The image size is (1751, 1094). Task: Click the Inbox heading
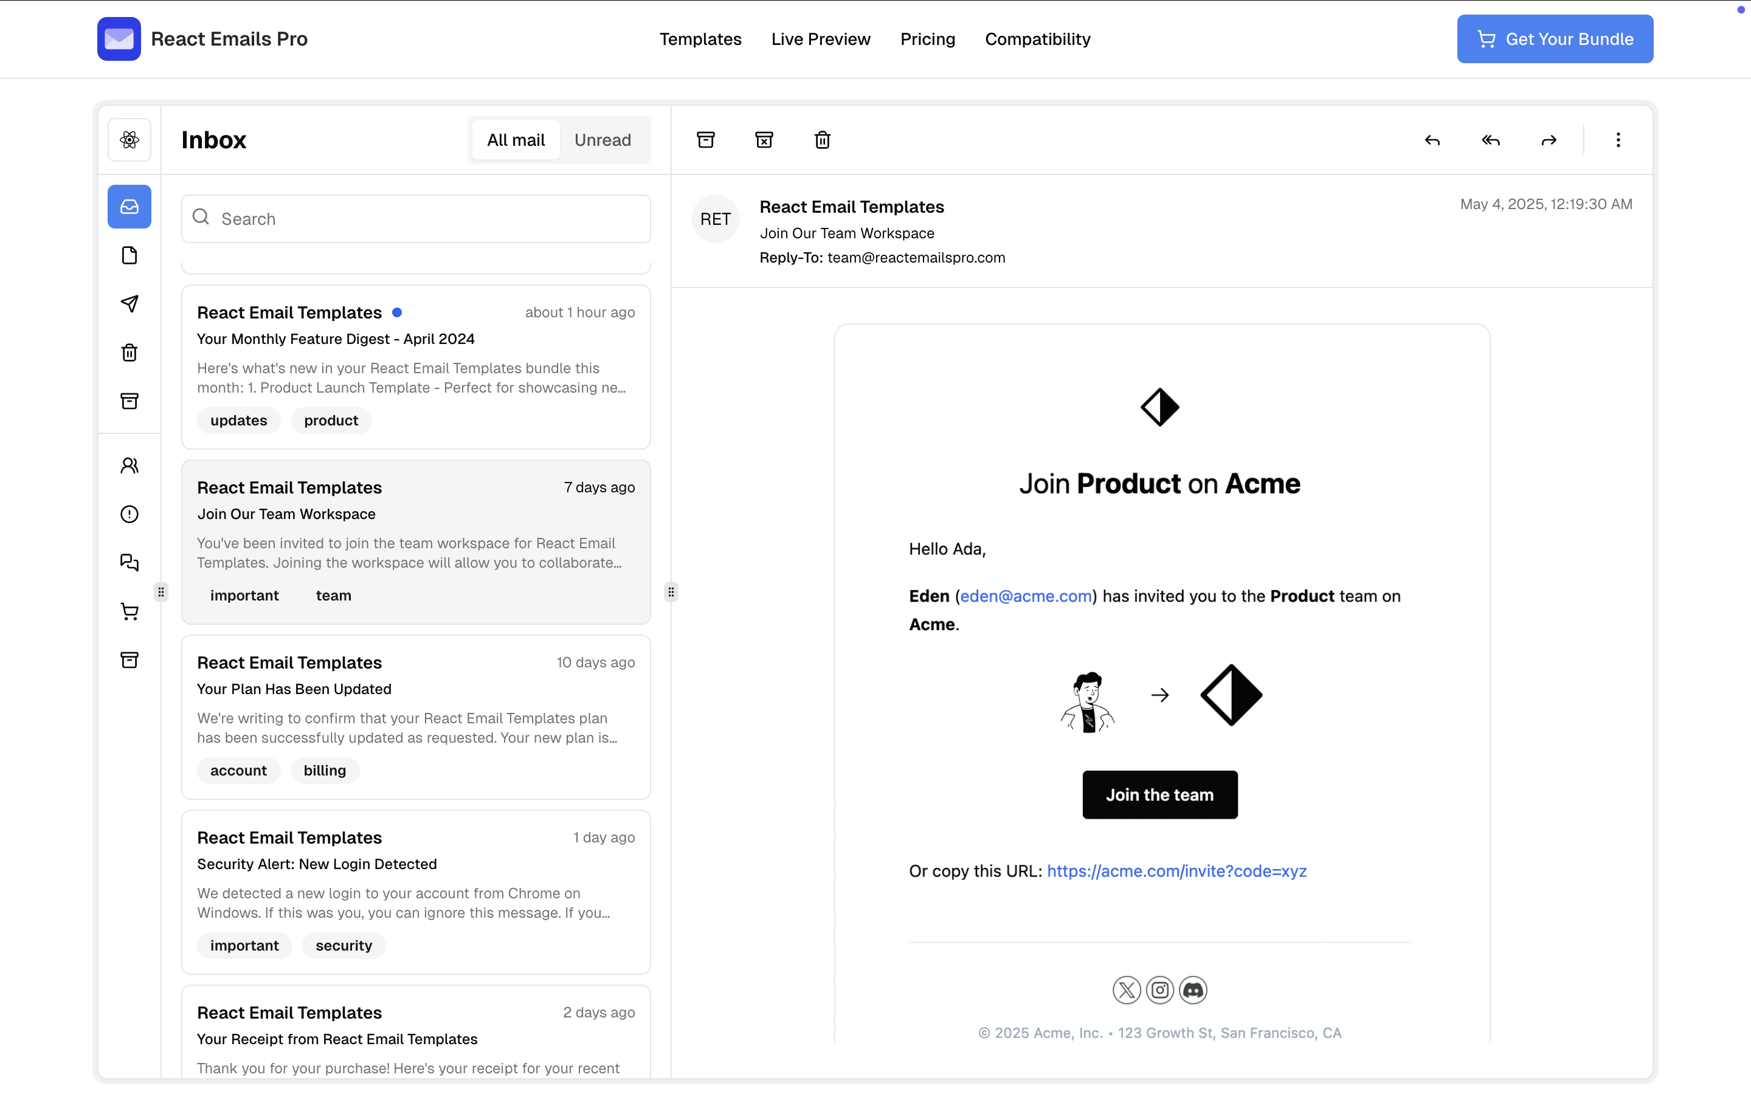pyautogui.click(x=214, y=140)
